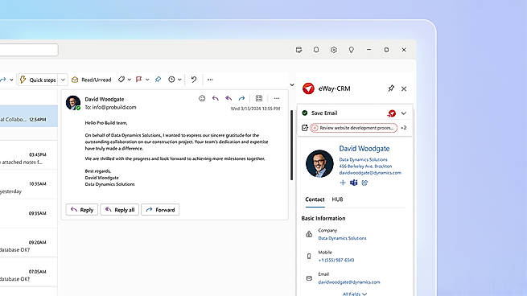Click David Woodgate sender avatar in email

tap(73, 103)
